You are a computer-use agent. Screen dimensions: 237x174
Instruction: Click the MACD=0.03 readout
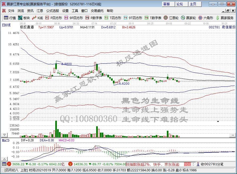click(66, 140)
